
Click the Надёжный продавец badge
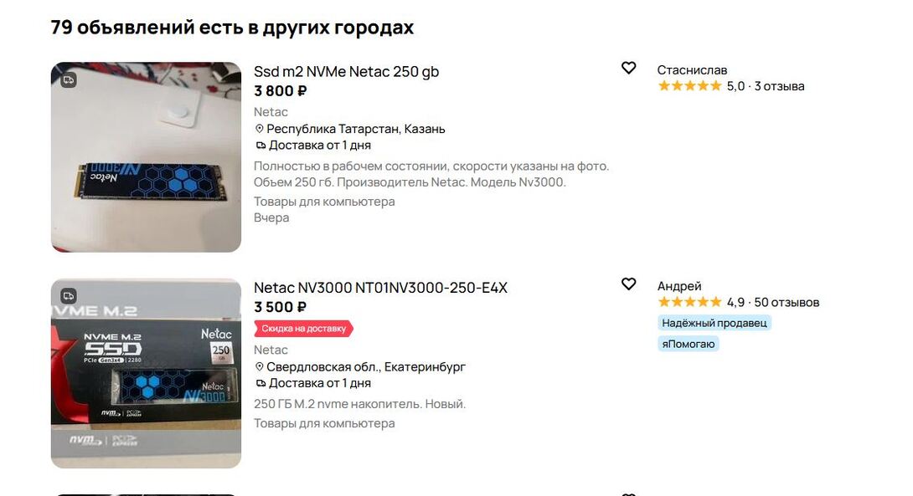point(714,323)
